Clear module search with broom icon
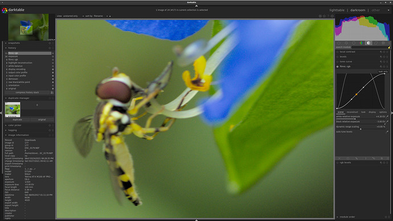Image resolution: width=393 pixels, height=221 pixels. click(389, 47)
